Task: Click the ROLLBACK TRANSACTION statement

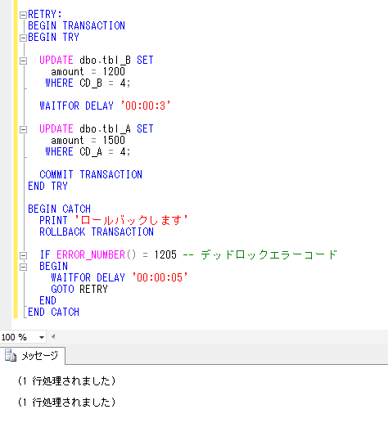Action: pos(97,232)
